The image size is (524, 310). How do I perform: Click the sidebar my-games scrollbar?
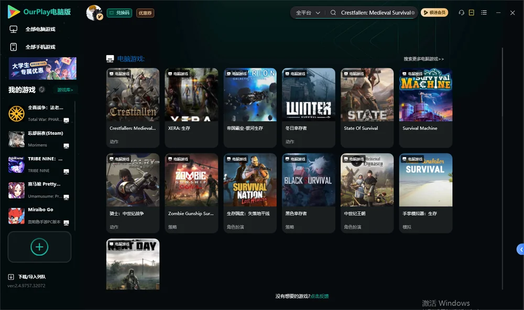(x=75, y=165)
